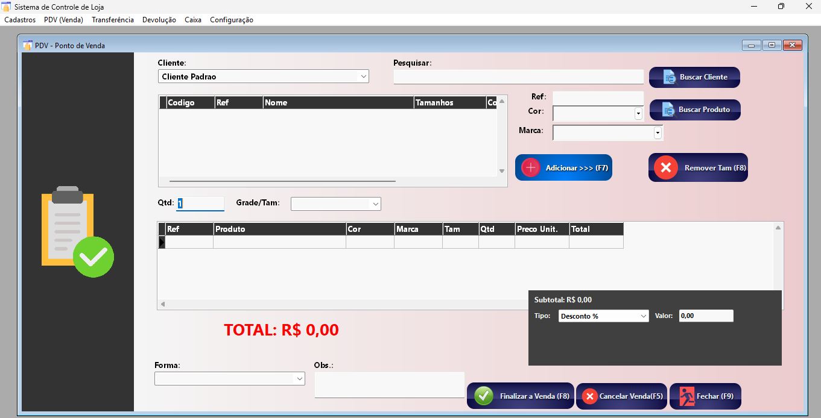The image size is (821, 418).
Task: Click the Marca column header in sale grid
Action: pyautogui.click(x=419, y=229)
